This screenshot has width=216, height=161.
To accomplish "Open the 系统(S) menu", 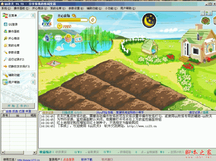I will (6, 8).
